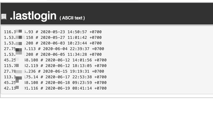This screenshot has width=213, height=114.
Task: Click the file icon beside .lastlogin
Action: (x=4, y=17)
